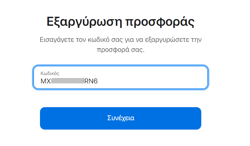Select the word προσφοράς in the title
Viewport: 250px width, 146px height.
(160, 22)
